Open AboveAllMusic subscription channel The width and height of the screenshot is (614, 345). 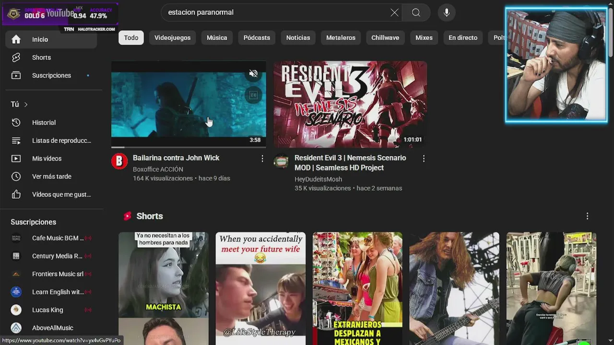pos(51,328)
